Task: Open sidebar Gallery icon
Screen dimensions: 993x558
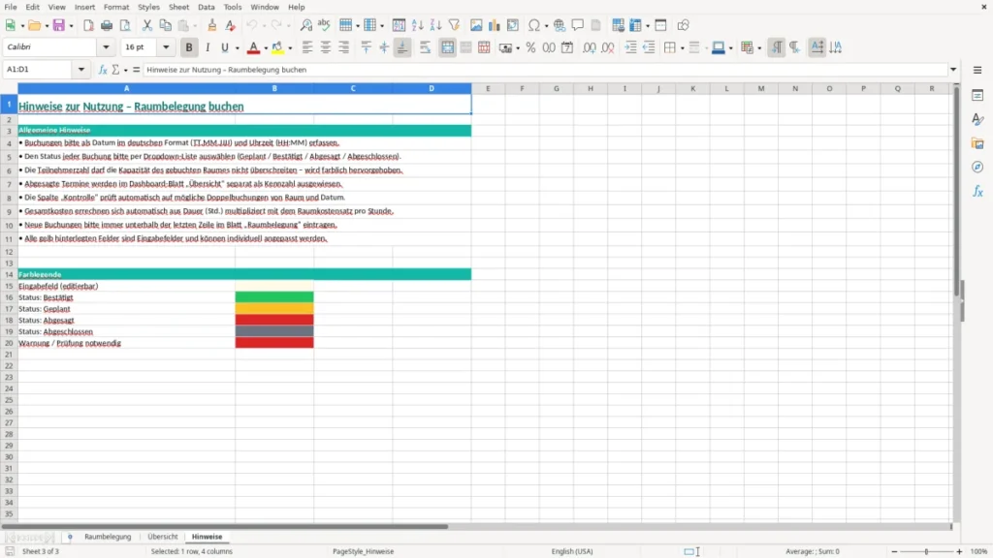Action: click(977, 143)
